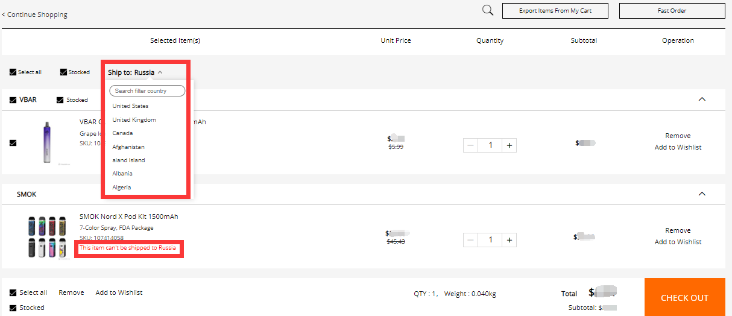
Task: Click the 7-Color Spray, FDA Package text
Action: (116, 228)
